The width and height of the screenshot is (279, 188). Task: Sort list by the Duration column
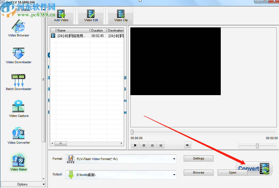click(x=98, y=30)
